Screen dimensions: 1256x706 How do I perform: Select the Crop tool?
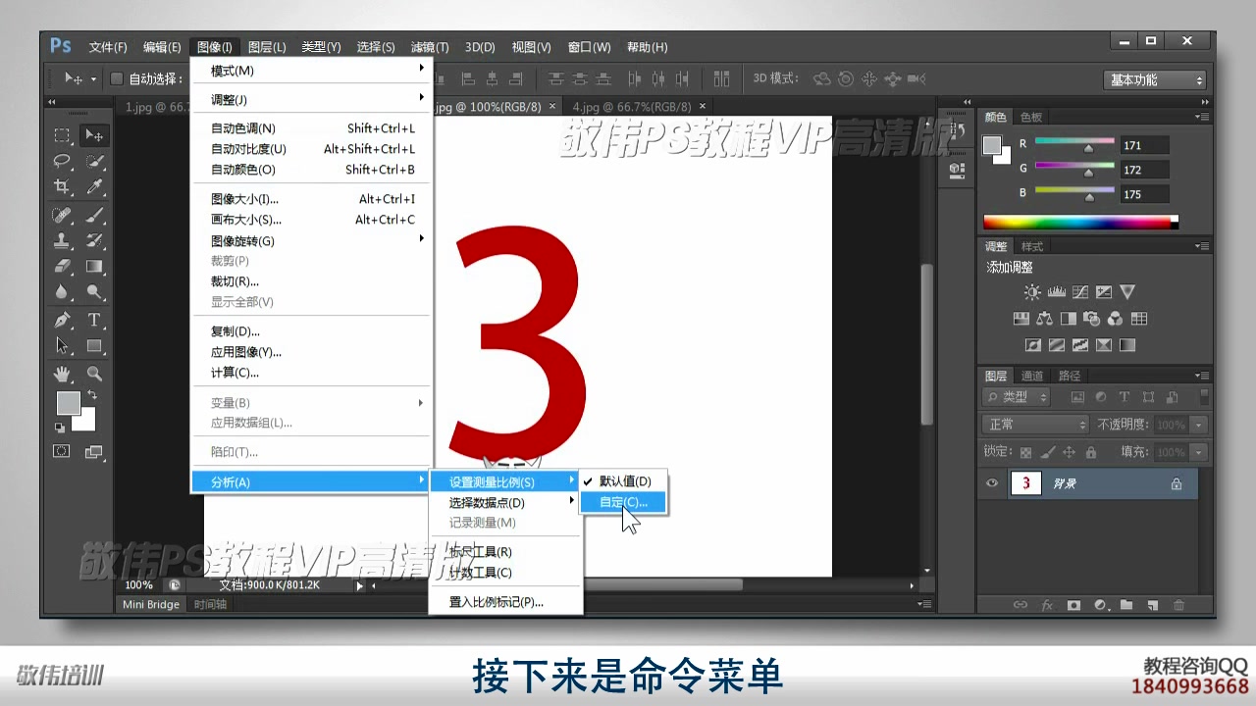(x=62, y=186)
